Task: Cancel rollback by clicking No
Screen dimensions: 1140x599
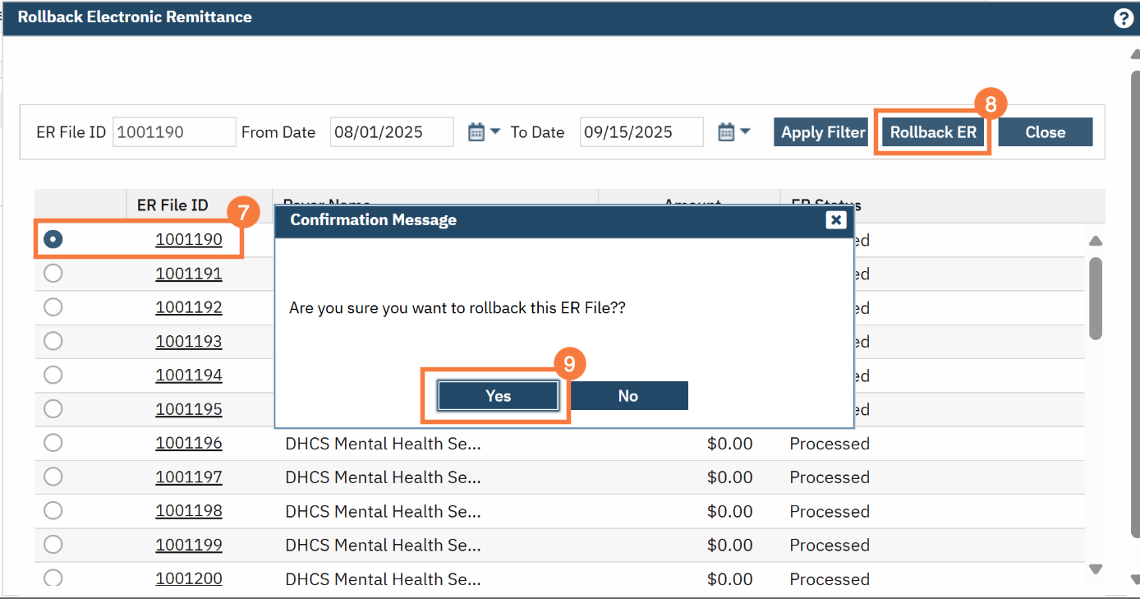Action: coord(628,396)
